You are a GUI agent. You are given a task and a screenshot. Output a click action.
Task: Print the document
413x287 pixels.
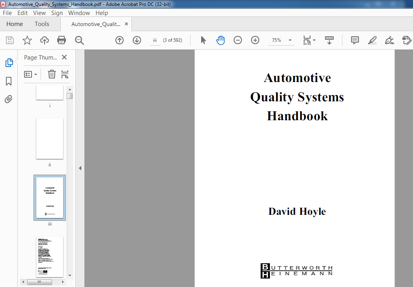(62, 40)
